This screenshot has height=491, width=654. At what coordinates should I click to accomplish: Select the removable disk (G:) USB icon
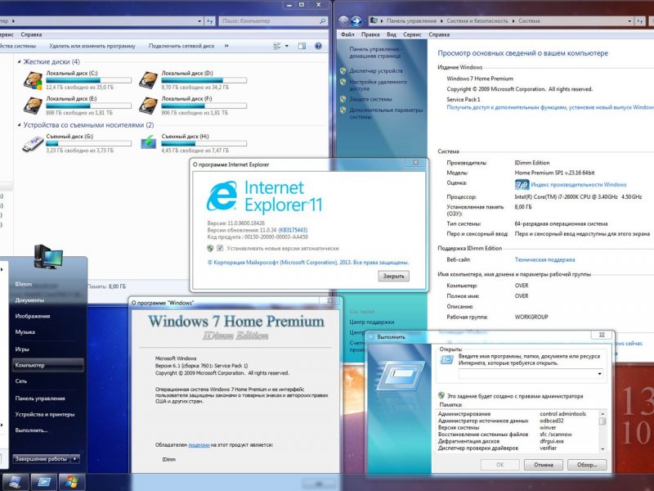(33, 144)
